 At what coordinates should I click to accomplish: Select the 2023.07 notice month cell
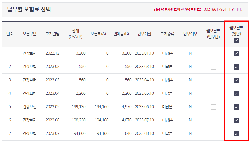click(x=53, y=133)
